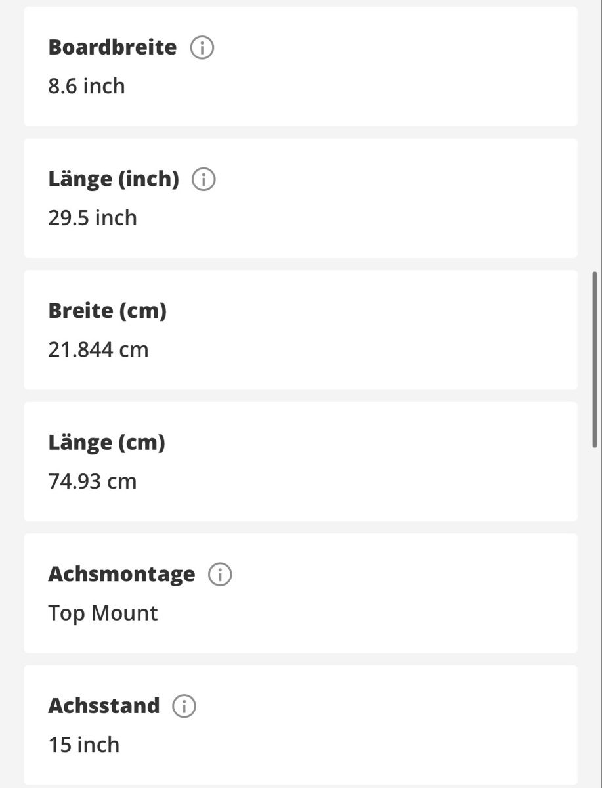Click the 8.6 inch value
602x788 pixels.
pyautogui.click(x=87, y=86)
